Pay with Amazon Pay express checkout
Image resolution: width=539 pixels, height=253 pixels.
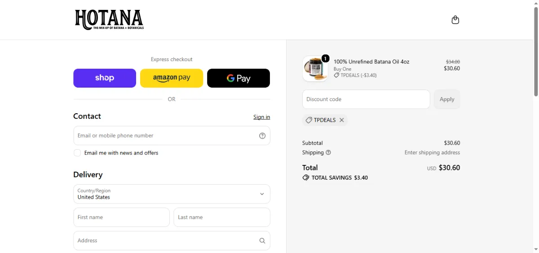point(172,78)
